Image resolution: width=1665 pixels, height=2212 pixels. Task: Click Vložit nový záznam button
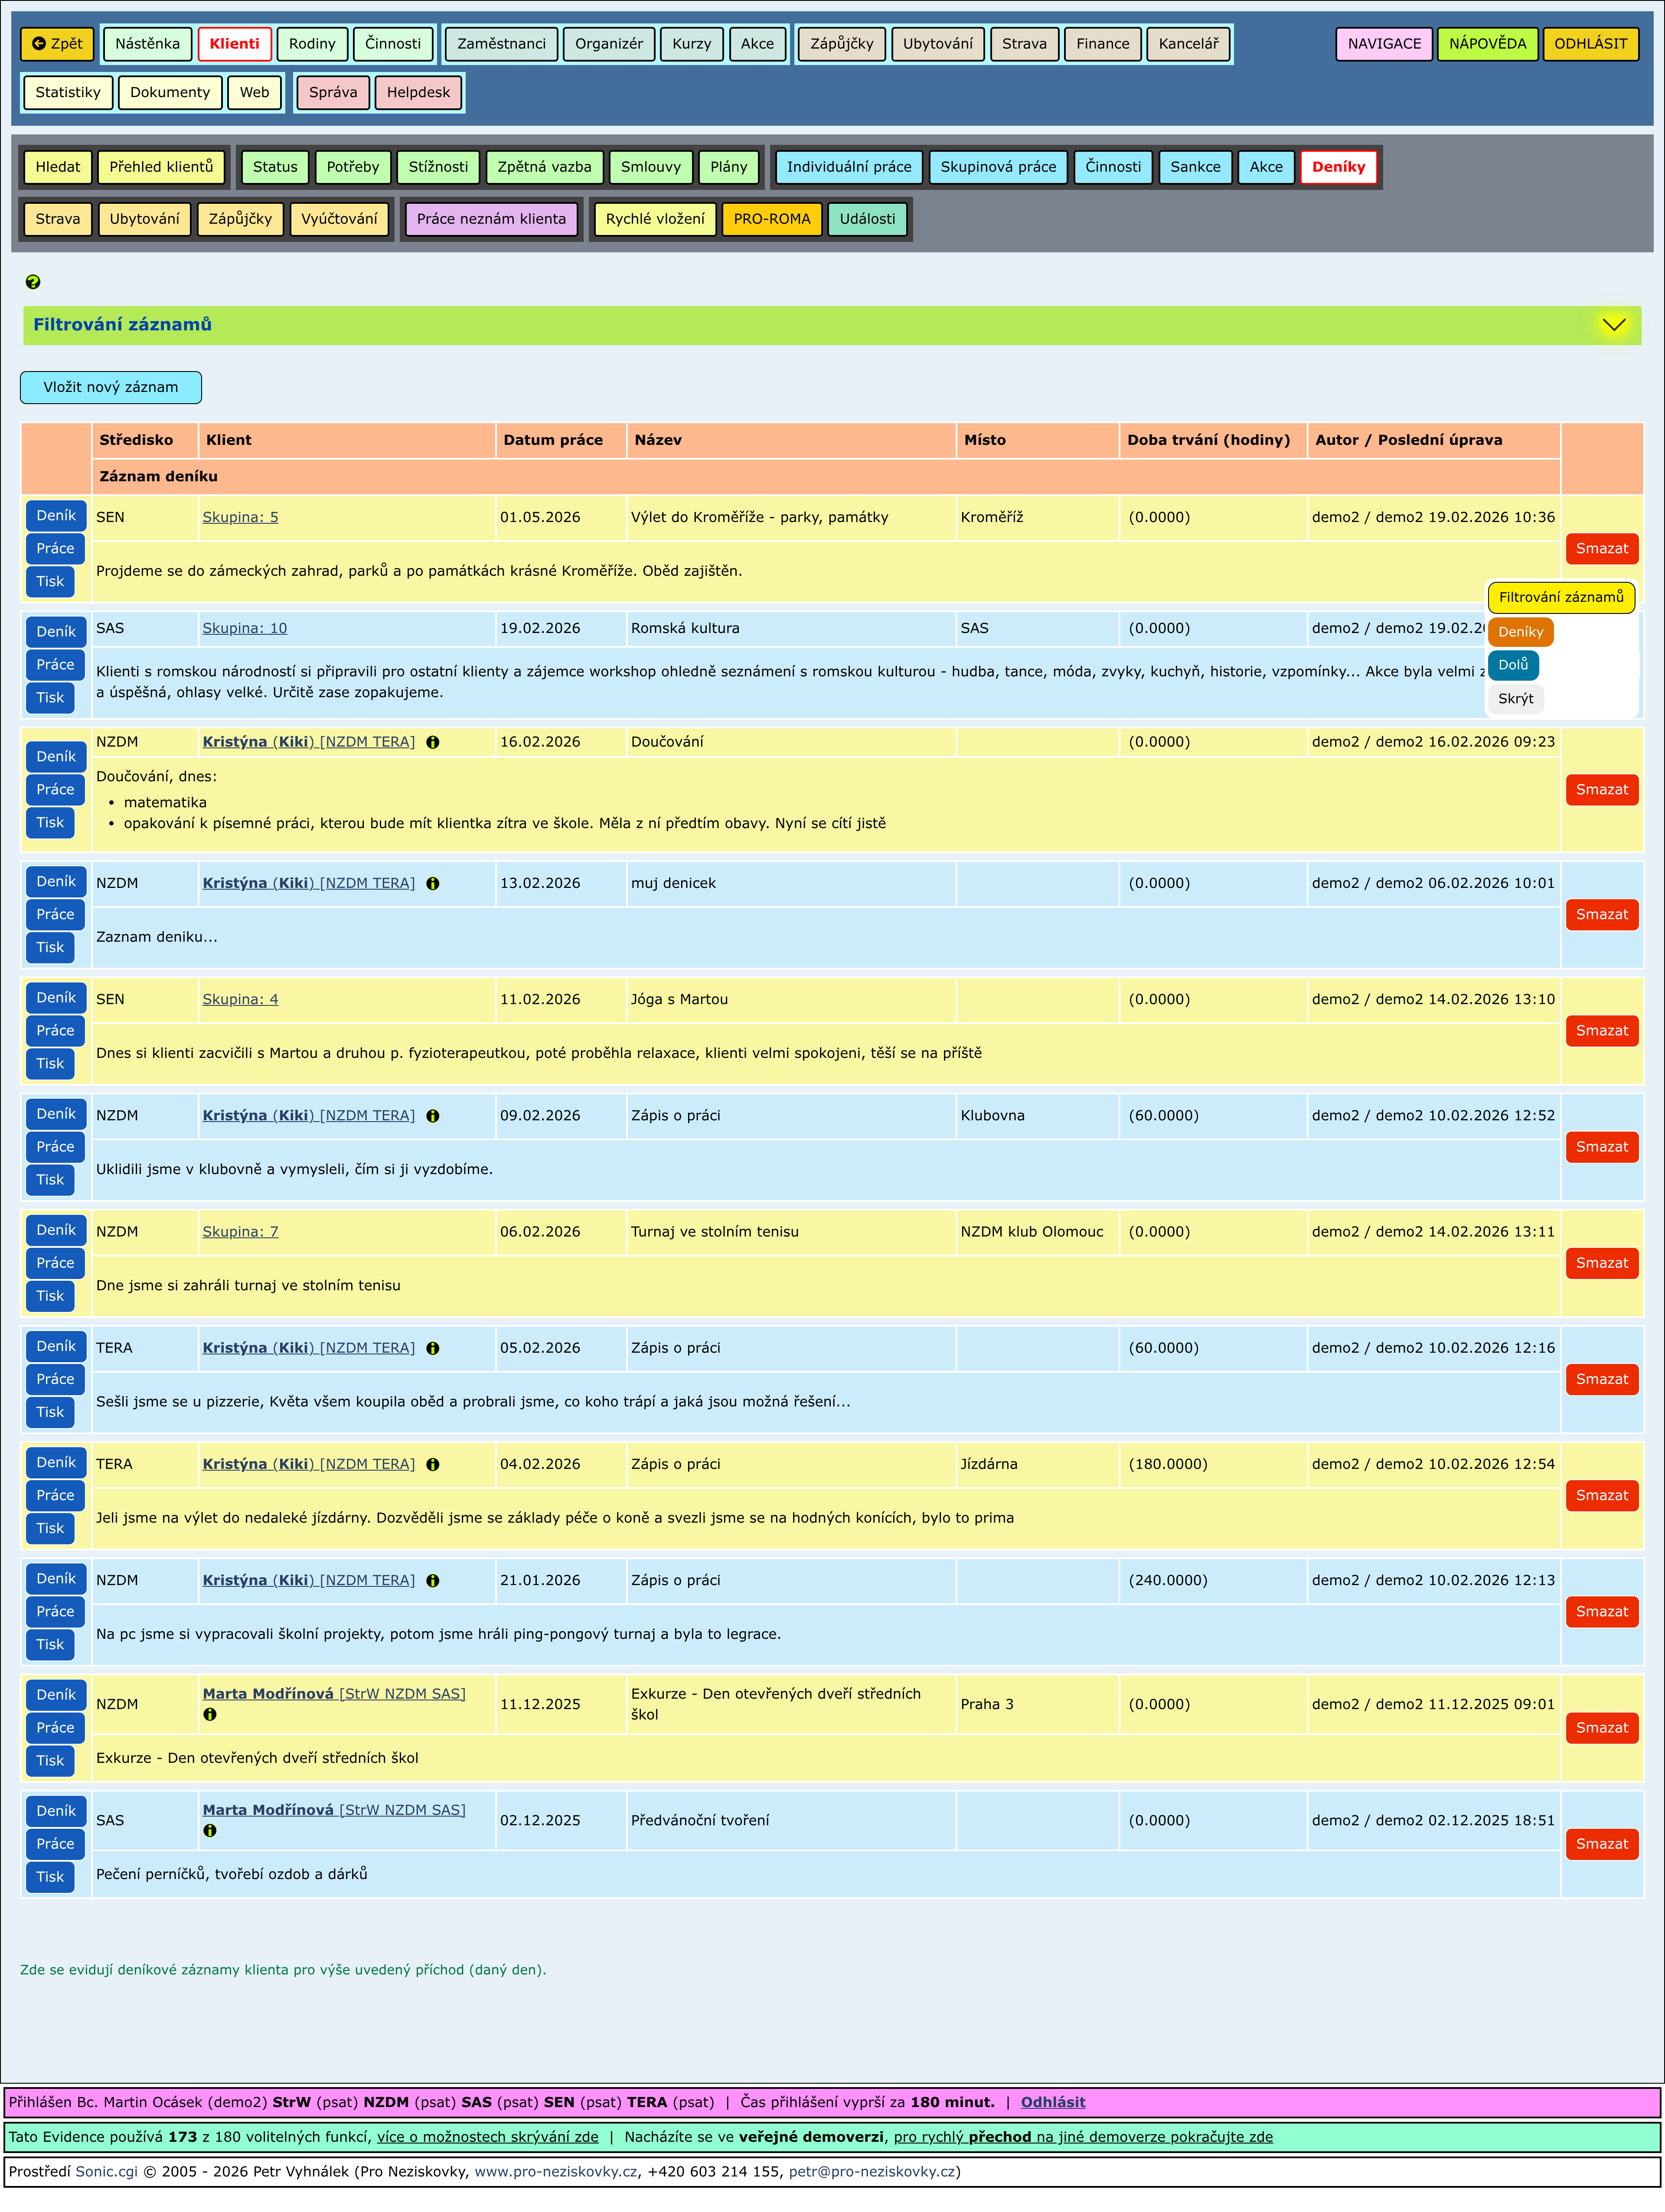[x=111, y=387]
